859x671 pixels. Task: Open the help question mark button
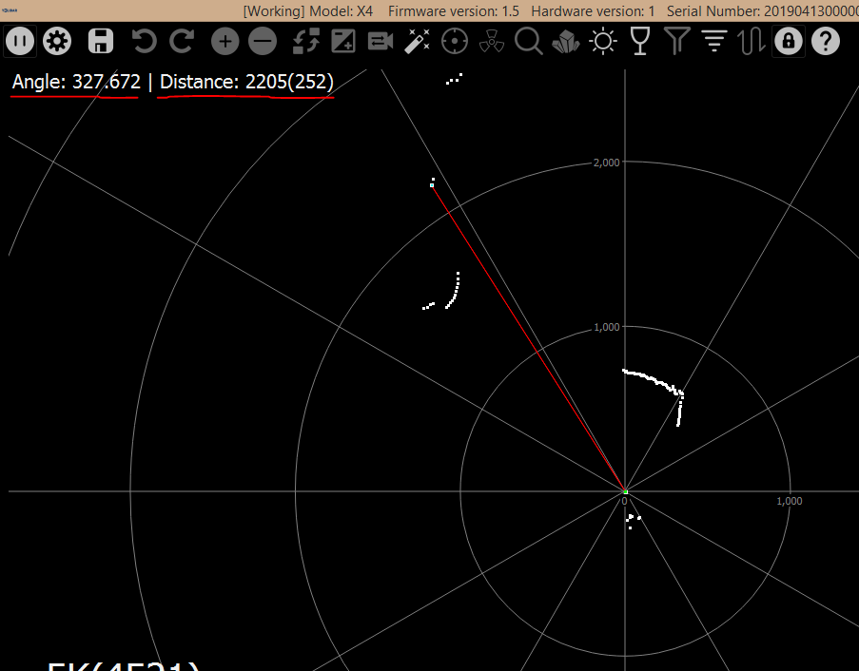coord(825,41)
